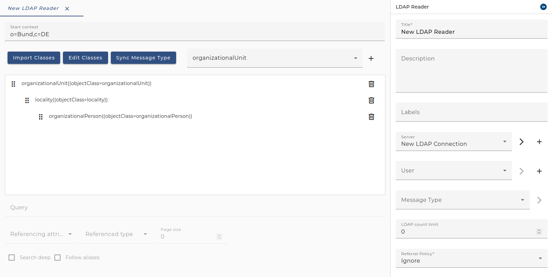
Task: Click the Query input field
Action: pos(195,207)
